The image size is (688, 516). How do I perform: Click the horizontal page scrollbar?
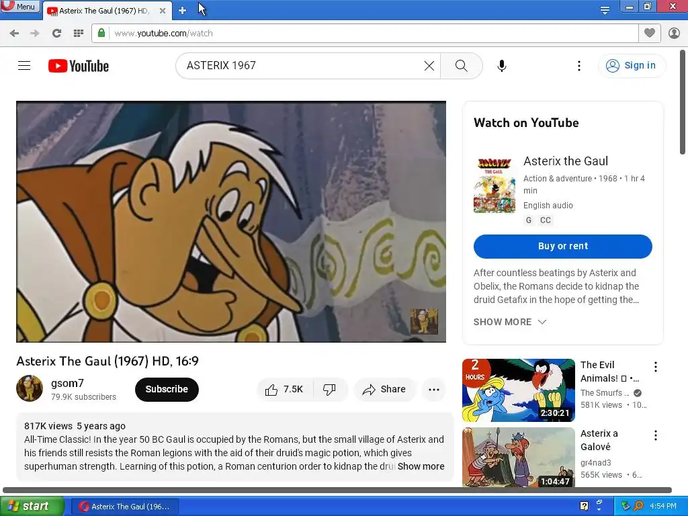coord(337,490)
